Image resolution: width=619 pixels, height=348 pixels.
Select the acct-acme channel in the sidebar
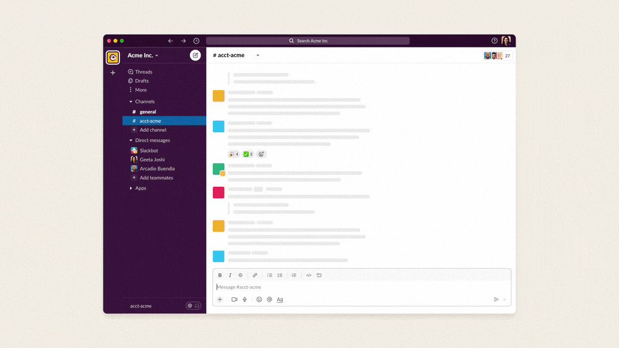(x=164, y=121)
